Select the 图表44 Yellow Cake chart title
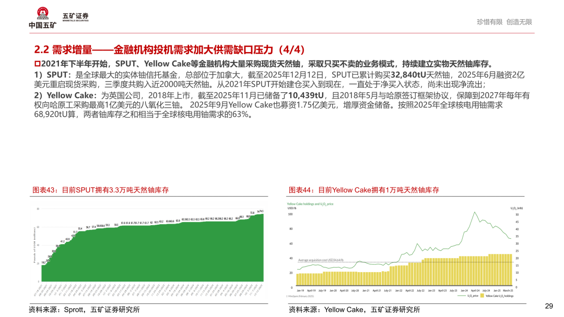The height and width of the screenshot is (317, 564). click(363, 190)
